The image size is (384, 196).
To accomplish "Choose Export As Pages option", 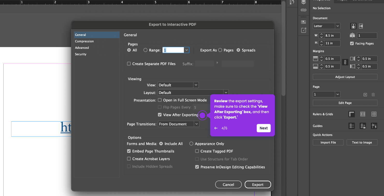I will click(x=220, y=50).
